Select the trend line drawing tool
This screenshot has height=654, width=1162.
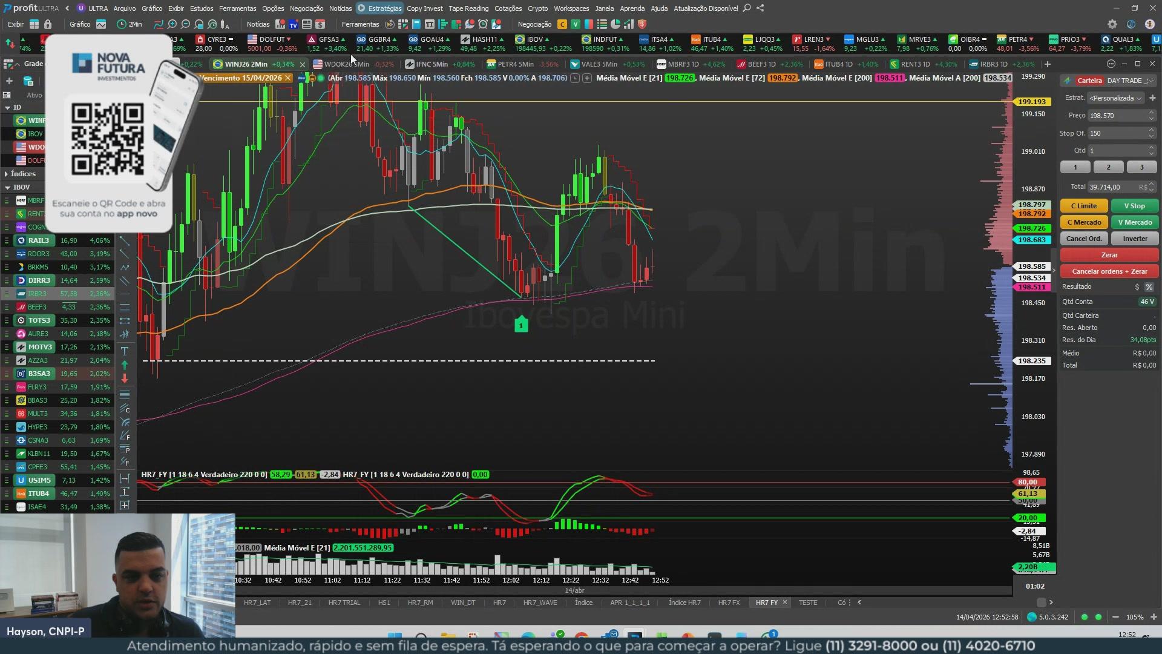(x=125, y=241)
